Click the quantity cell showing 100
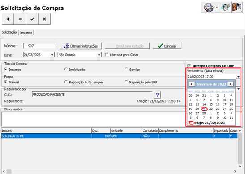The width and height of the screenshot is (245, 174). (x=101, y=136)
